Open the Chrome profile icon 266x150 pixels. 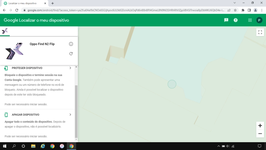click(x=255, y=10)
